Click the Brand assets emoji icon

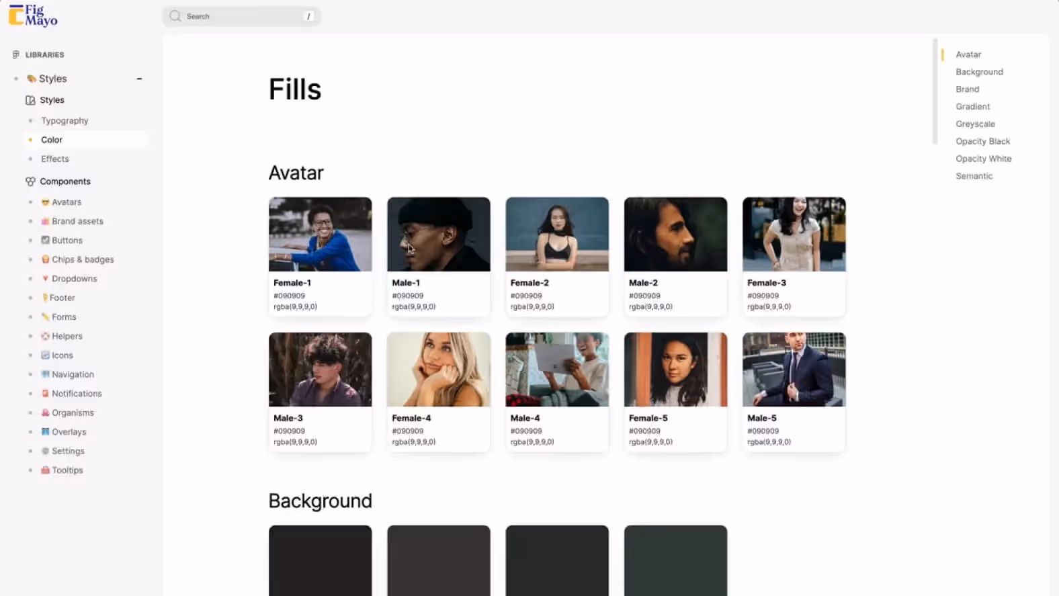45,221
